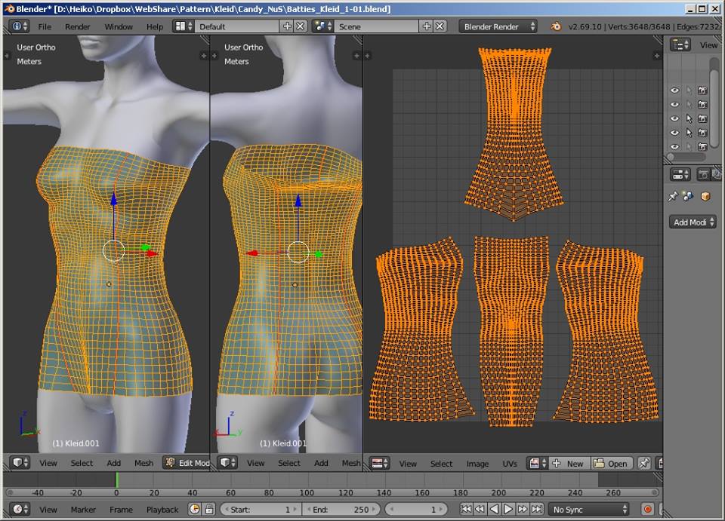Click the Open image button
This screenshot has width=725, height=521.
[x=611, y=464]
